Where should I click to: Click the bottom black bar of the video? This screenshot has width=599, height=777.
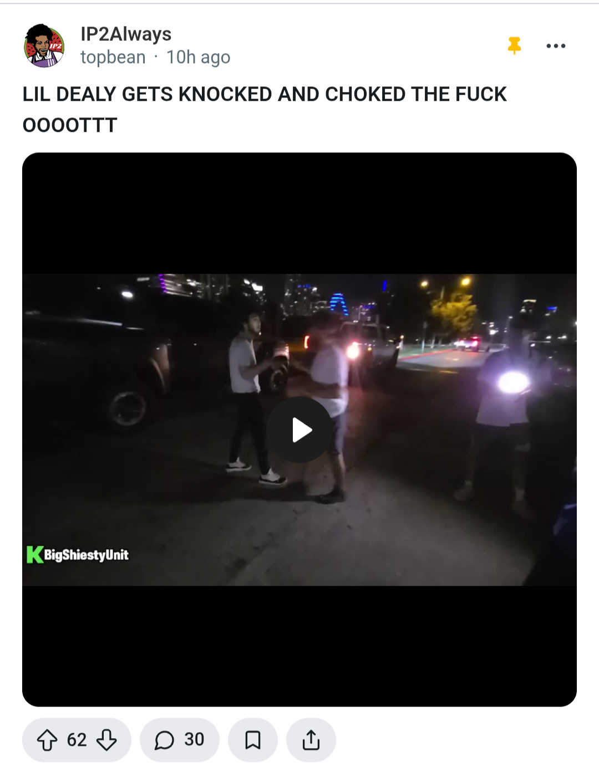coord(299,646)
